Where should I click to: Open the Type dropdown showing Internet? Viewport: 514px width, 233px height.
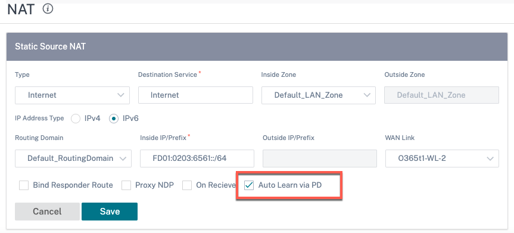(x=73, y=95)
